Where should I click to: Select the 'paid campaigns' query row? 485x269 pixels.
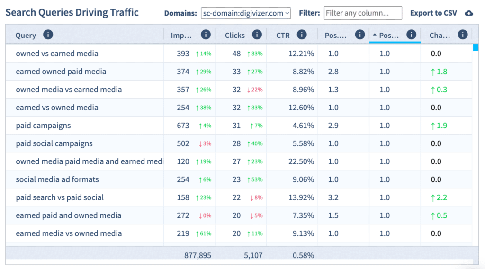pos(43,126)
